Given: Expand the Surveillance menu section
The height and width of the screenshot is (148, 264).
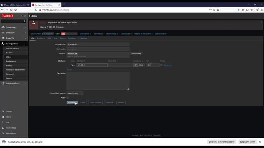Looking at the screenshot, I should [x=26, y=27].
